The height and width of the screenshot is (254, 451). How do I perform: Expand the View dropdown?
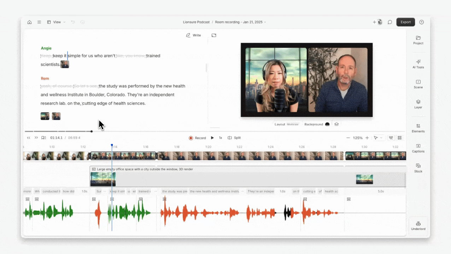pos(56,22)
